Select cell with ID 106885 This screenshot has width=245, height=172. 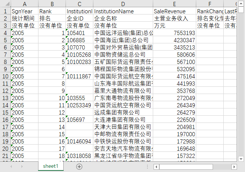point(79,40)
